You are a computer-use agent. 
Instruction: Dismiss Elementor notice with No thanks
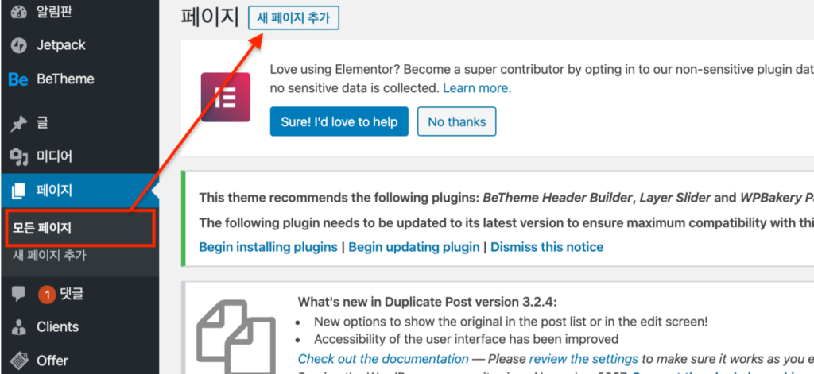tap(456, 122)
